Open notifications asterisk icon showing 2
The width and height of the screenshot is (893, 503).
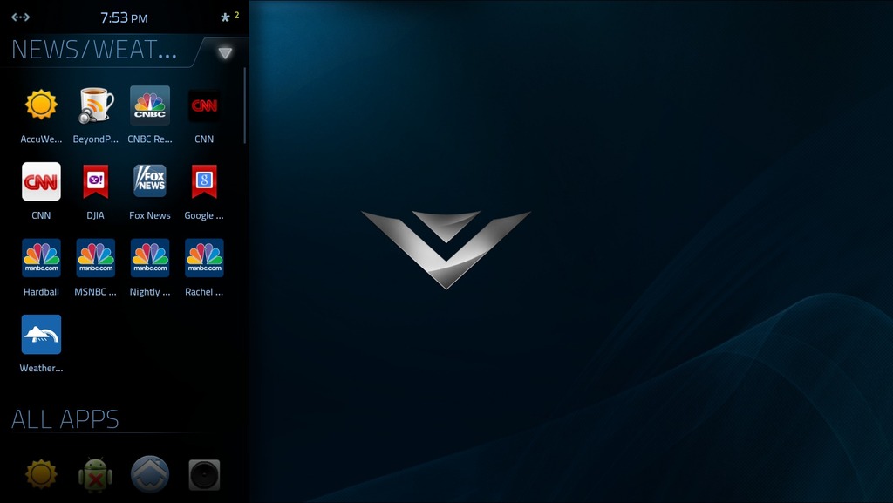tap(229, 17)
